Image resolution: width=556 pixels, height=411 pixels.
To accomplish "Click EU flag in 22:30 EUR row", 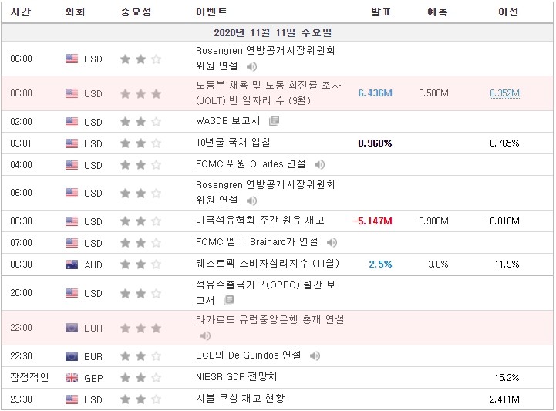I will [x=72, y=356].
